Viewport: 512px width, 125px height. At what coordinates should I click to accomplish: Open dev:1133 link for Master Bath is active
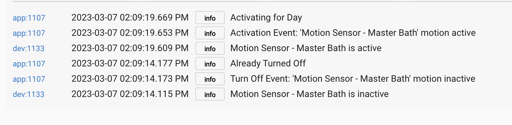tap(28, 49)
